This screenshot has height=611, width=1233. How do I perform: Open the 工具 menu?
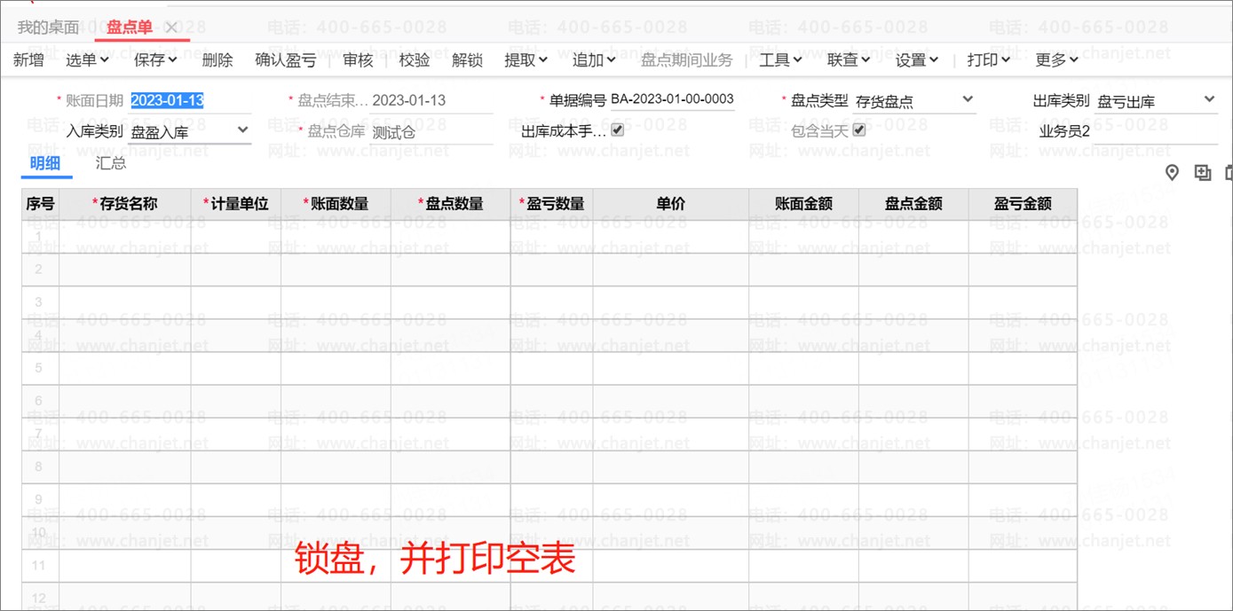click(x=780, y=60)
